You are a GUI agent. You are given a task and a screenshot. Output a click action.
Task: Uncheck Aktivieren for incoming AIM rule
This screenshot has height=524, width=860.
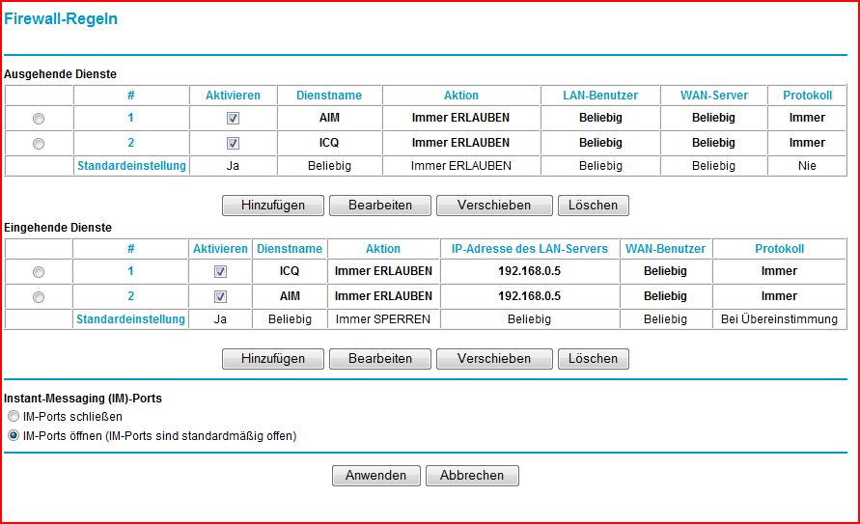point(220,297)
